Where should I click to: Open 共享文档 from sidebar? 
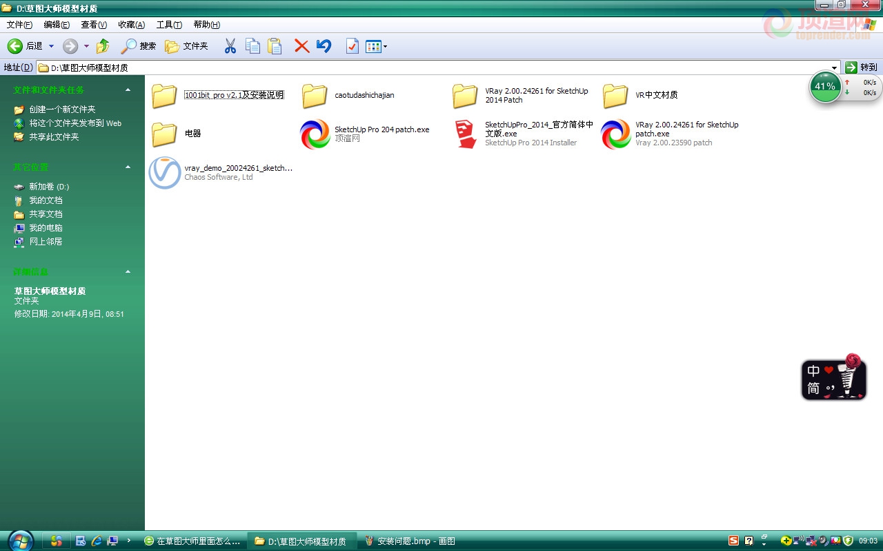[46, 214]
